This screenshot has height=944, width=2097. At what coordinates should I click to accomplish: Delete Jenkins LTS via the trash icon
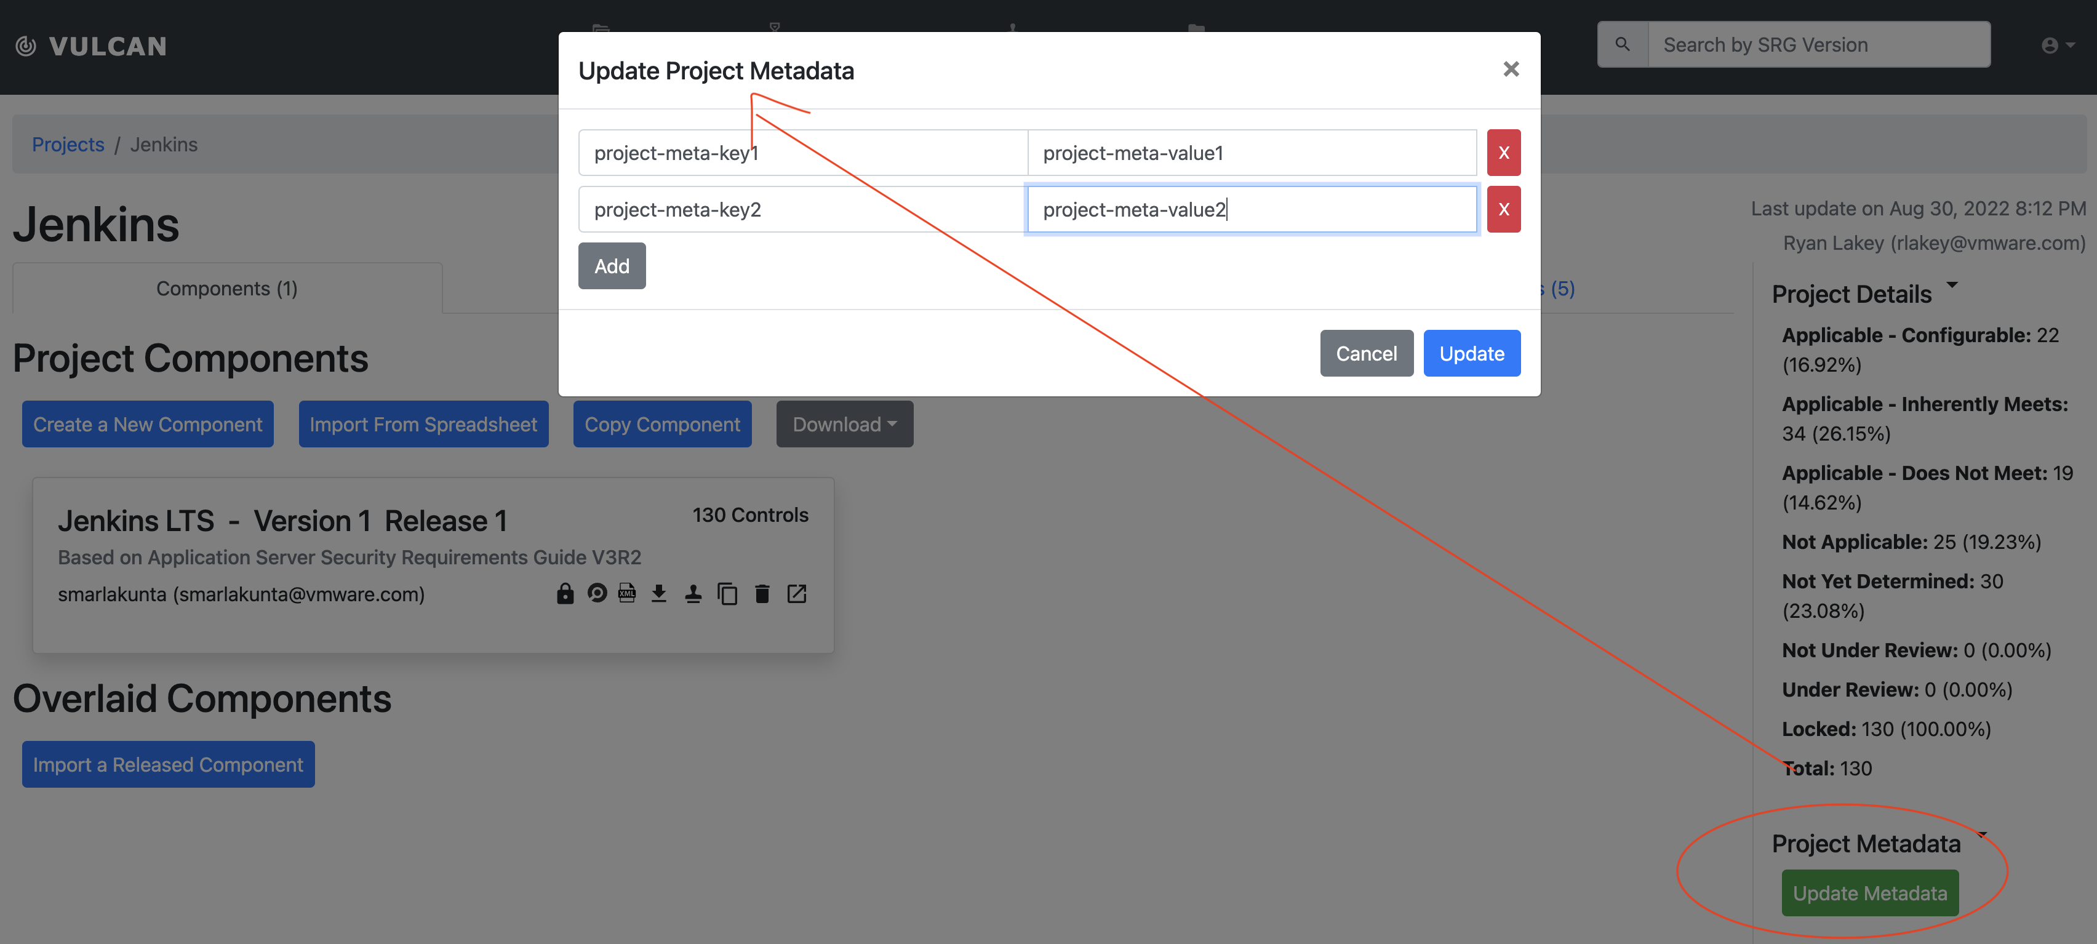click(x=762, y=594)
